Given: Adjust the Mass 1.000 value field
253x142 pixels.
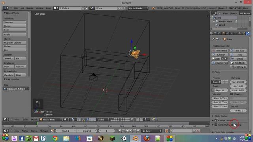Looking at the screenshot, I should (x=220, y=98).
